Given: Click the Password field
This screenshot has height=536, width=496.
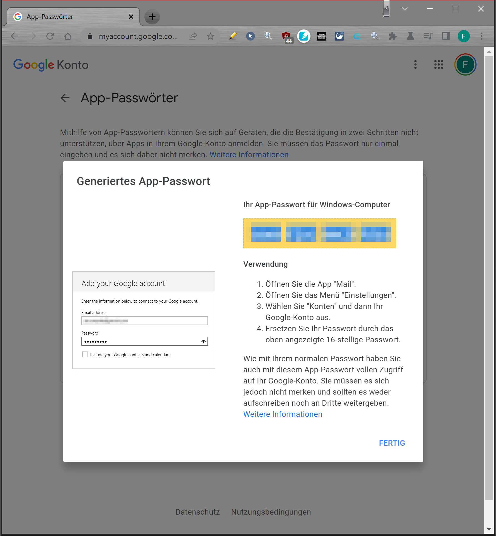Looking at the screenshot, I should (x=144, y=341).
